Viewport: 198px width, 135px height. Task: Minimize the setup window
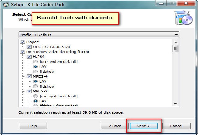[161, 3]
